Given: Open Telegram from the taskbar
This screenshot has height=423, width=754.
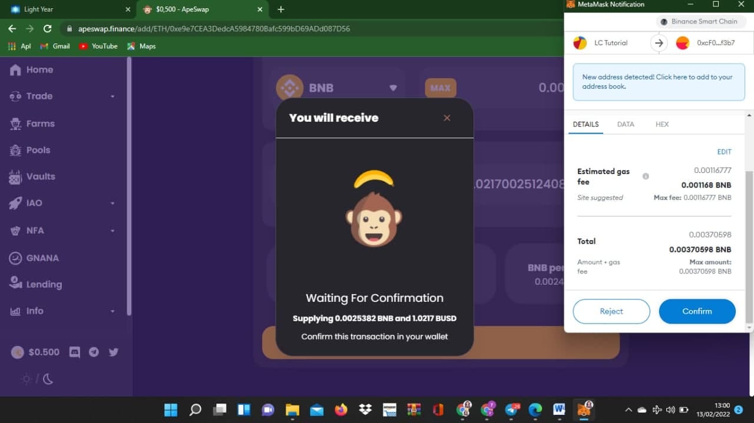Looking at the screenshot, I should pyautogui.click(x=511, y=409).
